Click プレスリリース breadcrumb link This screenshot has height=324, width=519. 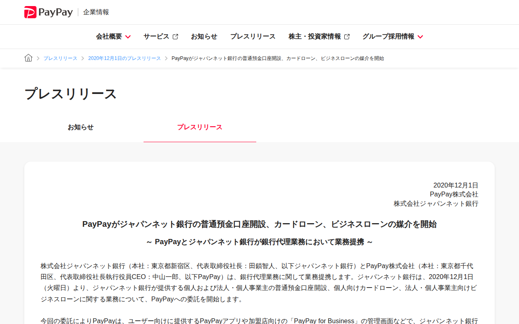click(60, 58)
